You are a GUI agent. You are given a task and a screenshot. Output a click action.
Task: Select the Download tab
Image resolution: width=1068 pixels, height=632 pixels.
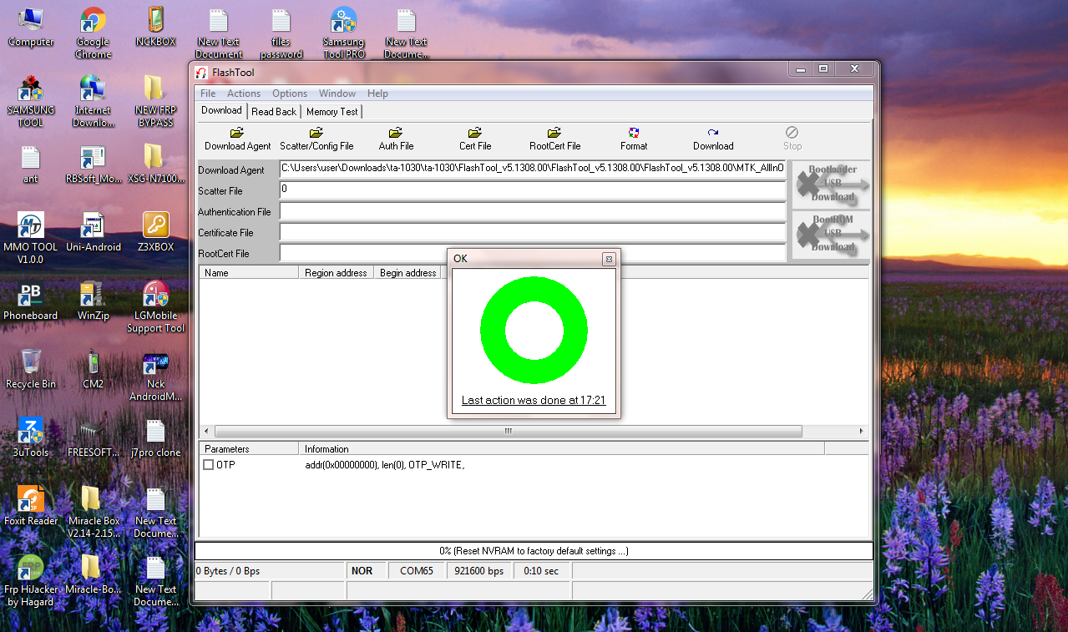pyautogui.click(x=221, y=110)
